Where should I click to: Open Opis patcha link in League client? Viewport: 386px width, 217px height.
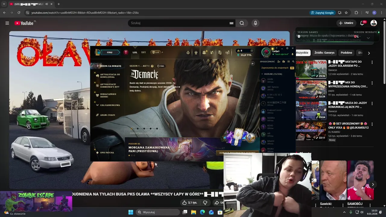105,153
